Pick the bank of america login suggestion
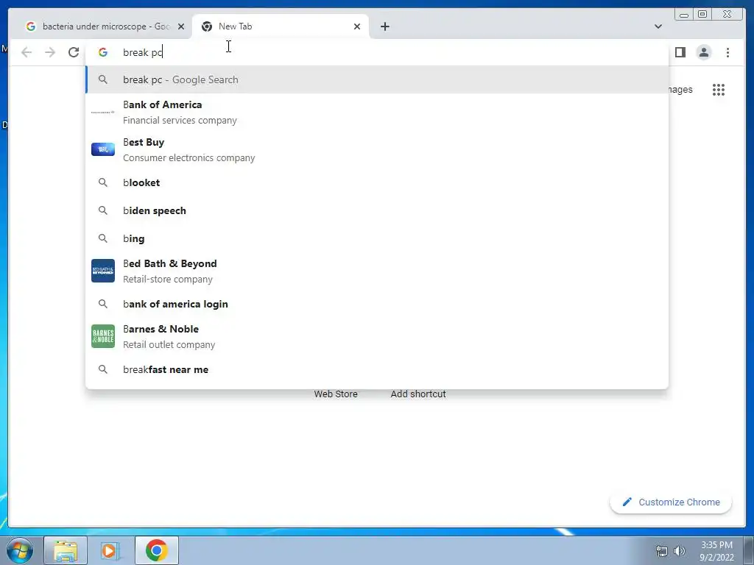Screen dimensions: 754x565 point(377,304)
